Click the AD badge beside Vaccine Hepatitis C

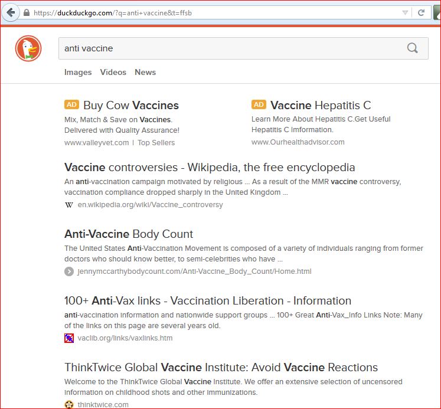pos(259,104)
